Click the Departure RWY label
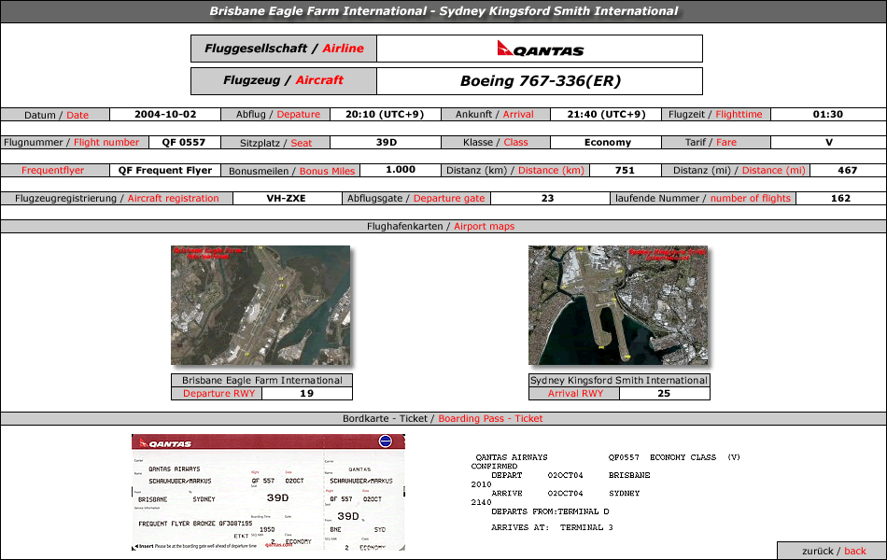The height and width of the screenshot is (560, 887). click(x=218, y=393)
